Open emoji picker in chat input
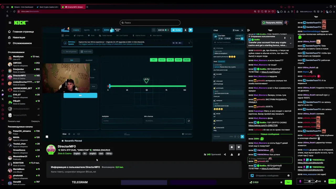Viewport: 336px width, 189px height. click(288, 176)
